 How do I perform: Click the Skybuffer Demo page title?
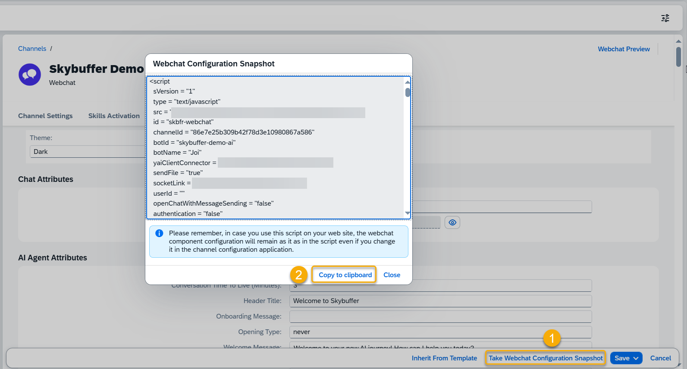(x=96, y=69)
